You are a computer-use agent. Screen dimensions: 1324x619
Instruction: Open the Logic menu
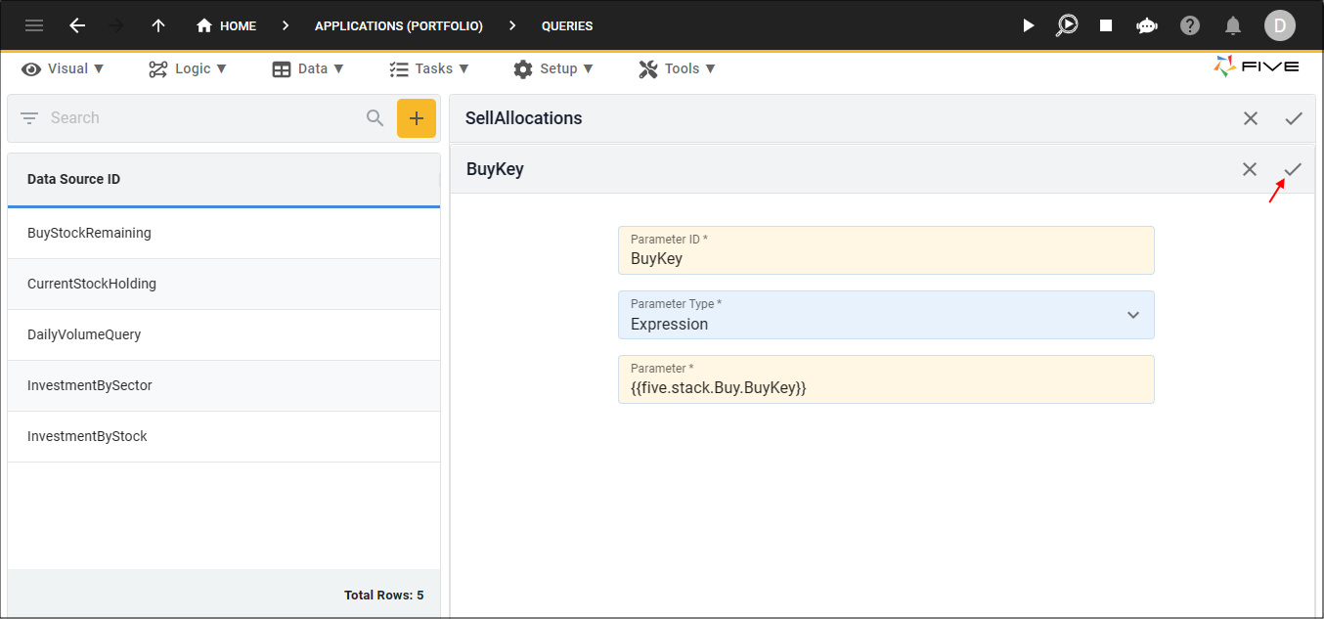188,68
